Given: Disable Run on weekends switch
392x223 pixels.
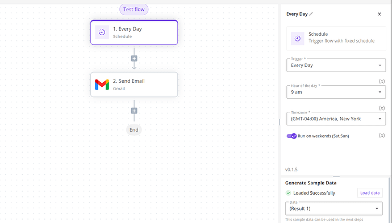Looking at the screenshot, I should point(291,136).
